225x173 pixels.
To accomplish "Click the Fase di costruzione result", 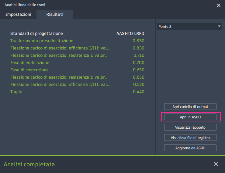I will [30, 70].
